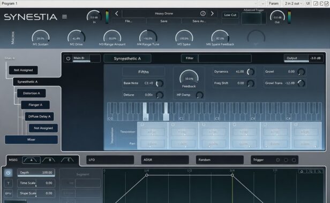
Task: Click the output gain knob labeled Out
Action: [277, 17]
